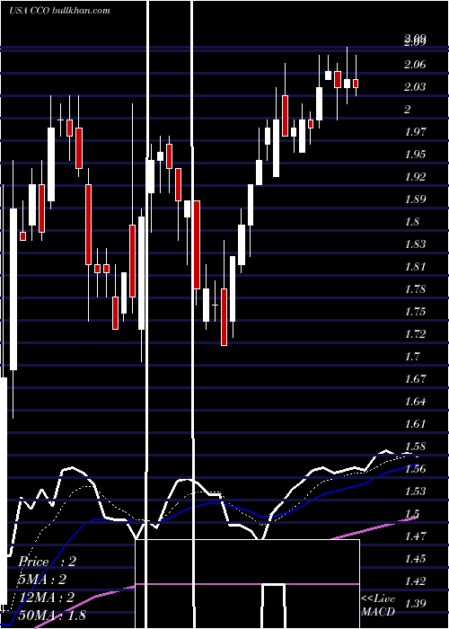449x629 pixels.
Task: Select the 1.67 price axis label
Action: coord(415,378)
